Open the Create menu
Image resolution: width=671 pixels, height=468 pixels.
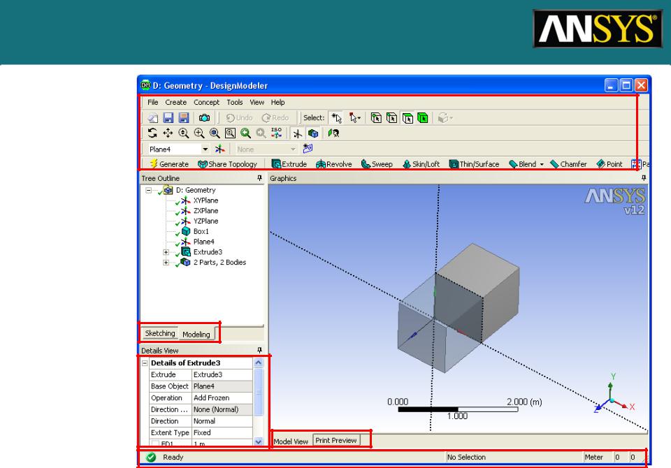pos(176,102)
